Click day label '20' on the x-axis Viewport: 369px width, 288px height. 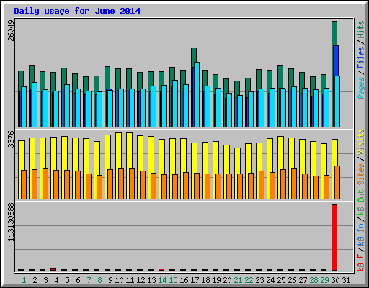pos(227,280)
